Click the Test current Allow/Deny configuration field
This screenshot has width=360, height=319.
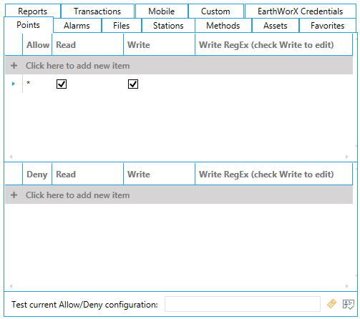(x=243, y=304)
